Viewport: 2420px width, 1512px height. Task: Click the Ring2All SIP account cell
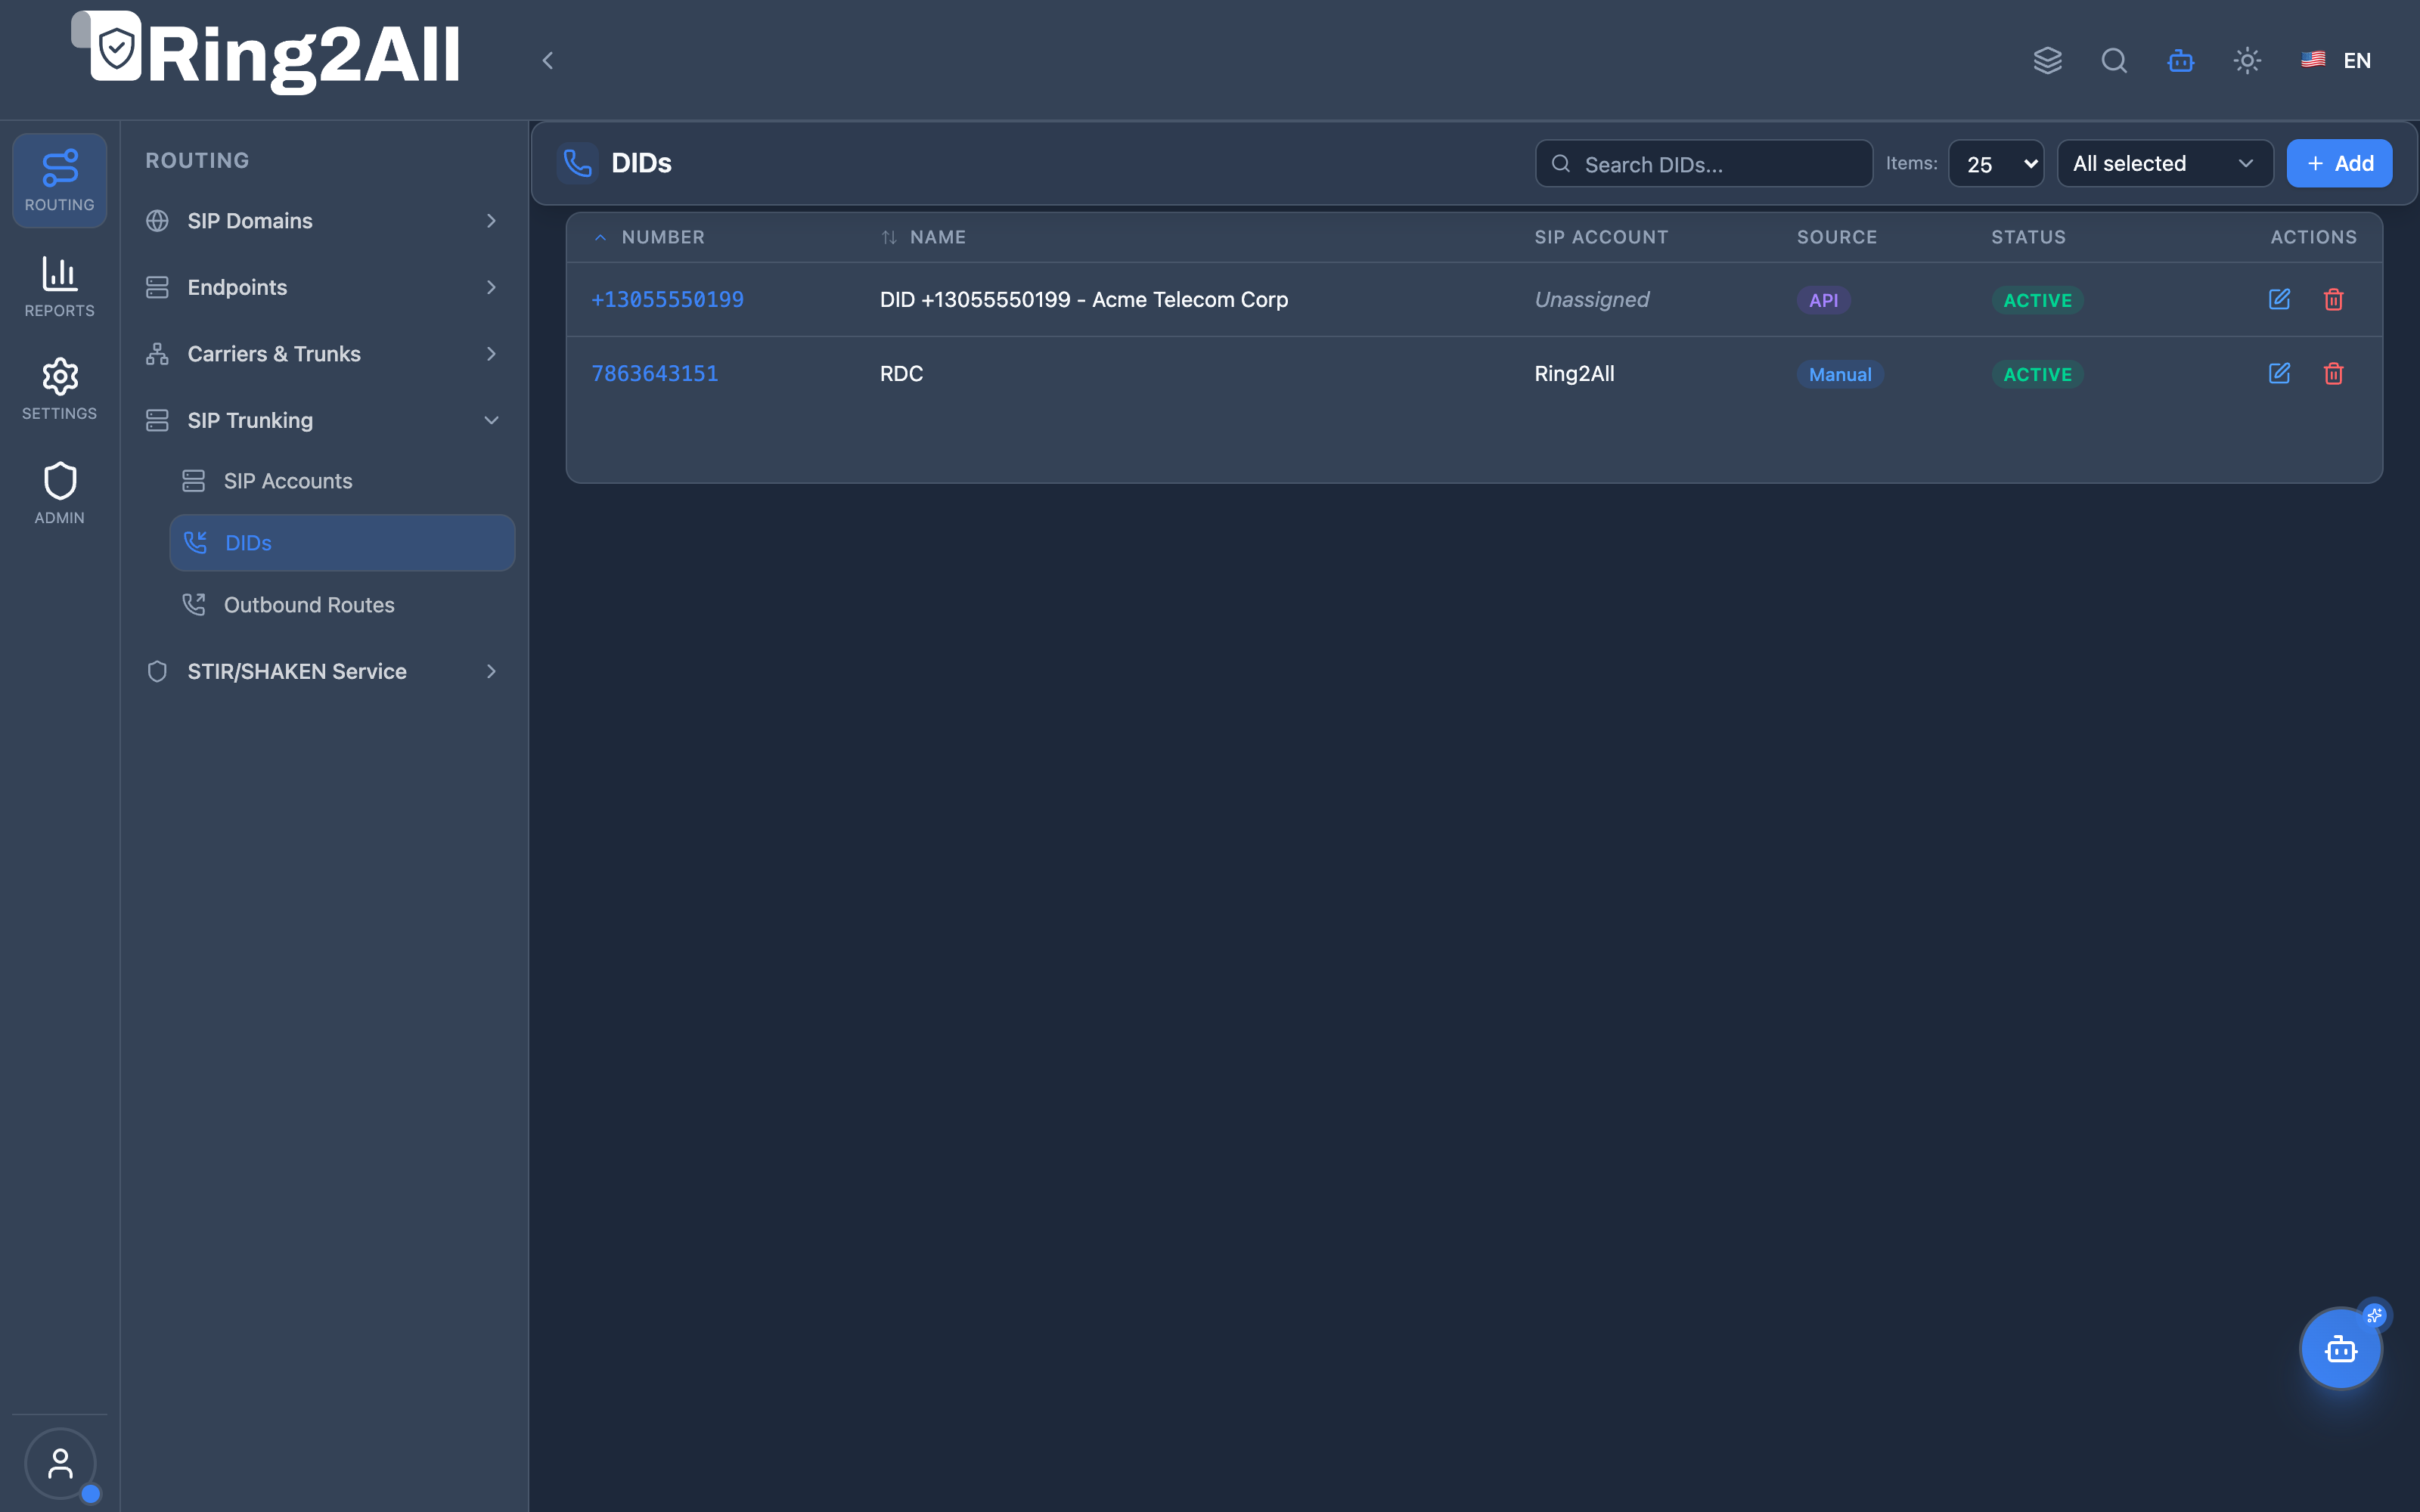coord(1574,373)
